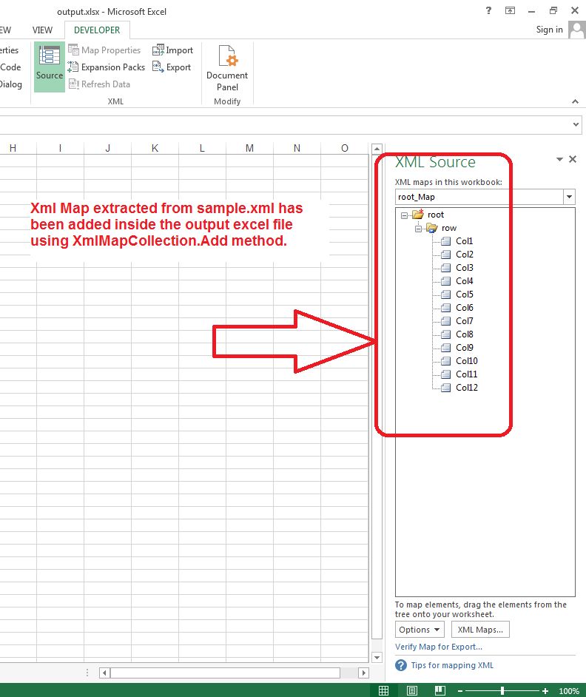Select the Col7 element in tree

pyautogui.click(x=464, y=321)
